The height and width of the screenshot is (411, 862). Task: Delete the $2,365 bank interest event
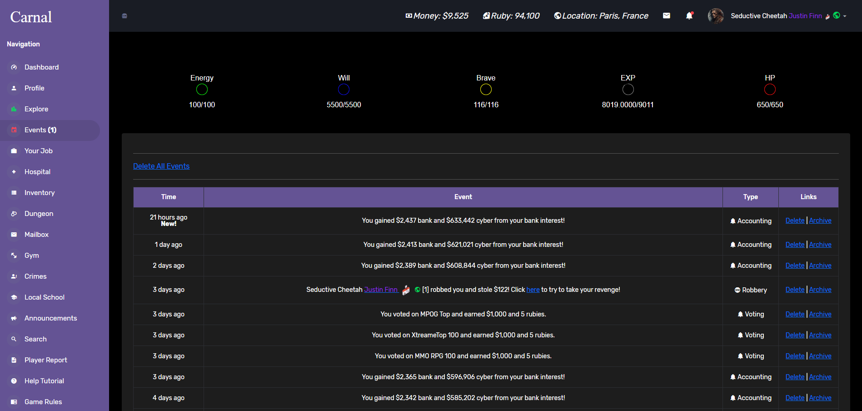(795, 377)
